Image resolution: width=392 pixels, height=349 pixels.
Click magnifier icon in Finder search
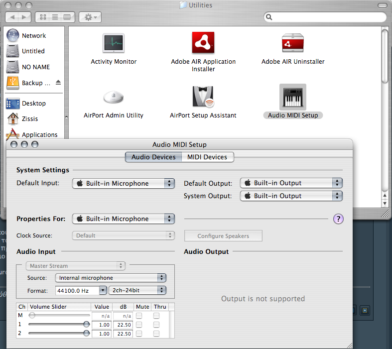coord(269,17)
